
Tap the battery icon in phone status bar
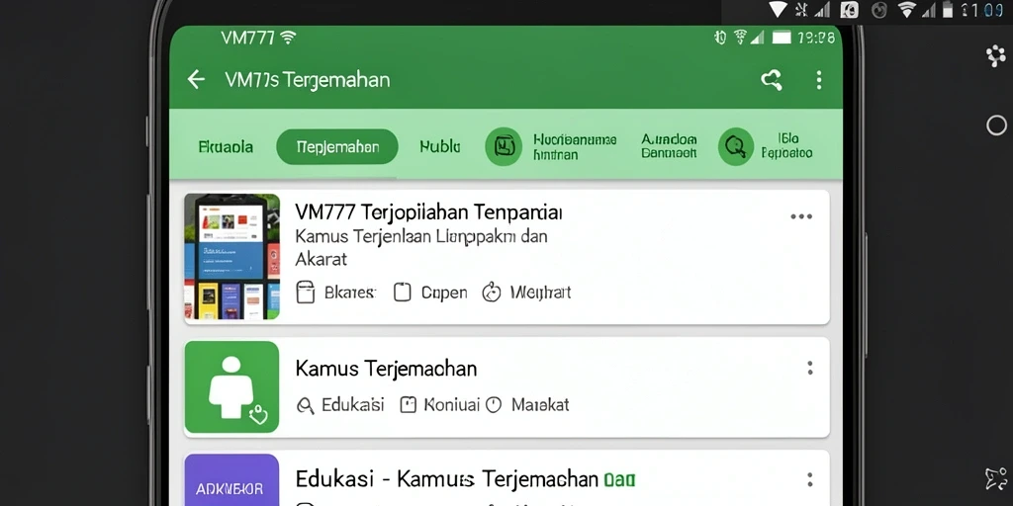(782, 39)
